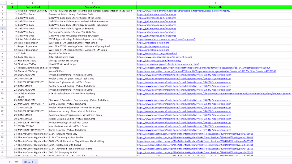This screenshot has height=164, width=292.
Task: Open the projectexploration.org link for Summer STEM Camp
Action: tap(153, 50)
